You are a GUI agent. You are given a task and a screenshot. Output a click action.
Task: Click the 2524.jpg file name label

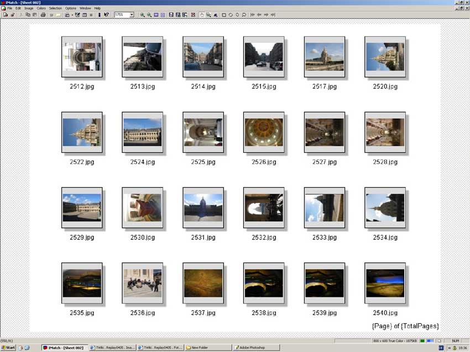[x=142, y=162]
